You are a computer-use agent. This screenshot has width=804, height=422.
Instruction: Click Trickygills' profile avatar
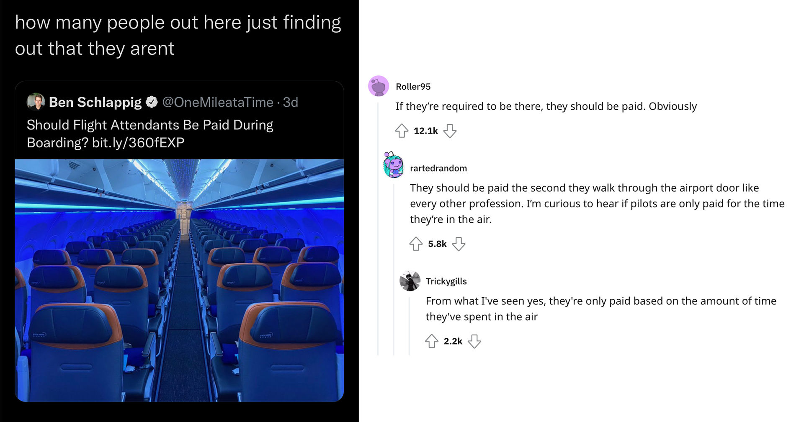point(410,281)
